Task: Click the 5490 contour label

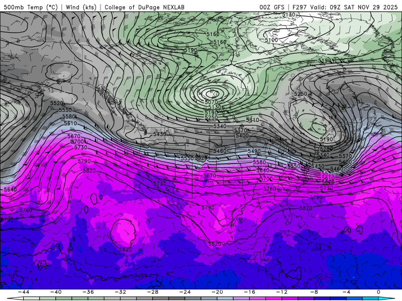Action: point(254,152)
